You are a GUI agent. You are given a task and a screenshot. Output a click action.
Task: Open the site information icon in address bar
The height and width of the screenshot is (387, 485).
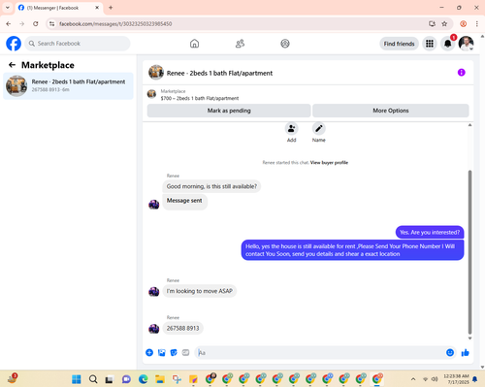click(52, 23)
